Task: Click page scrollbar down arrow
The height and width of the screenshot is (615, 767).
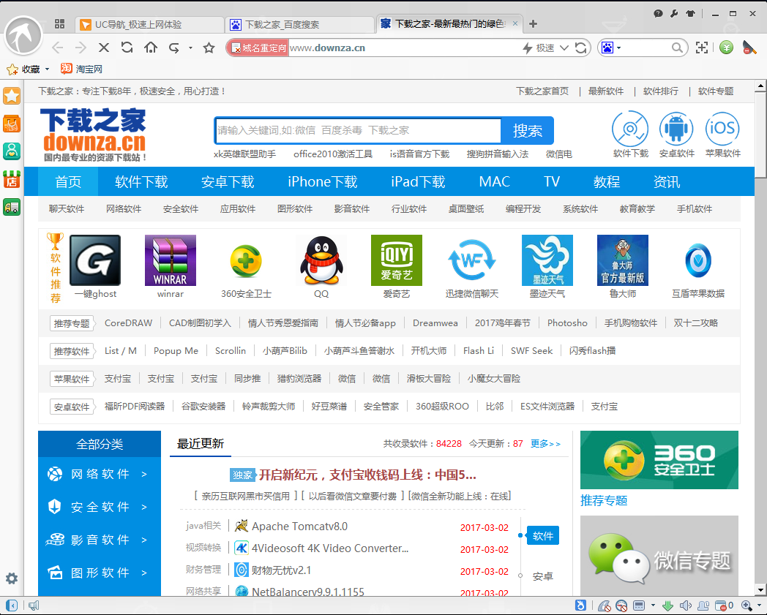Action: (760, 590)
